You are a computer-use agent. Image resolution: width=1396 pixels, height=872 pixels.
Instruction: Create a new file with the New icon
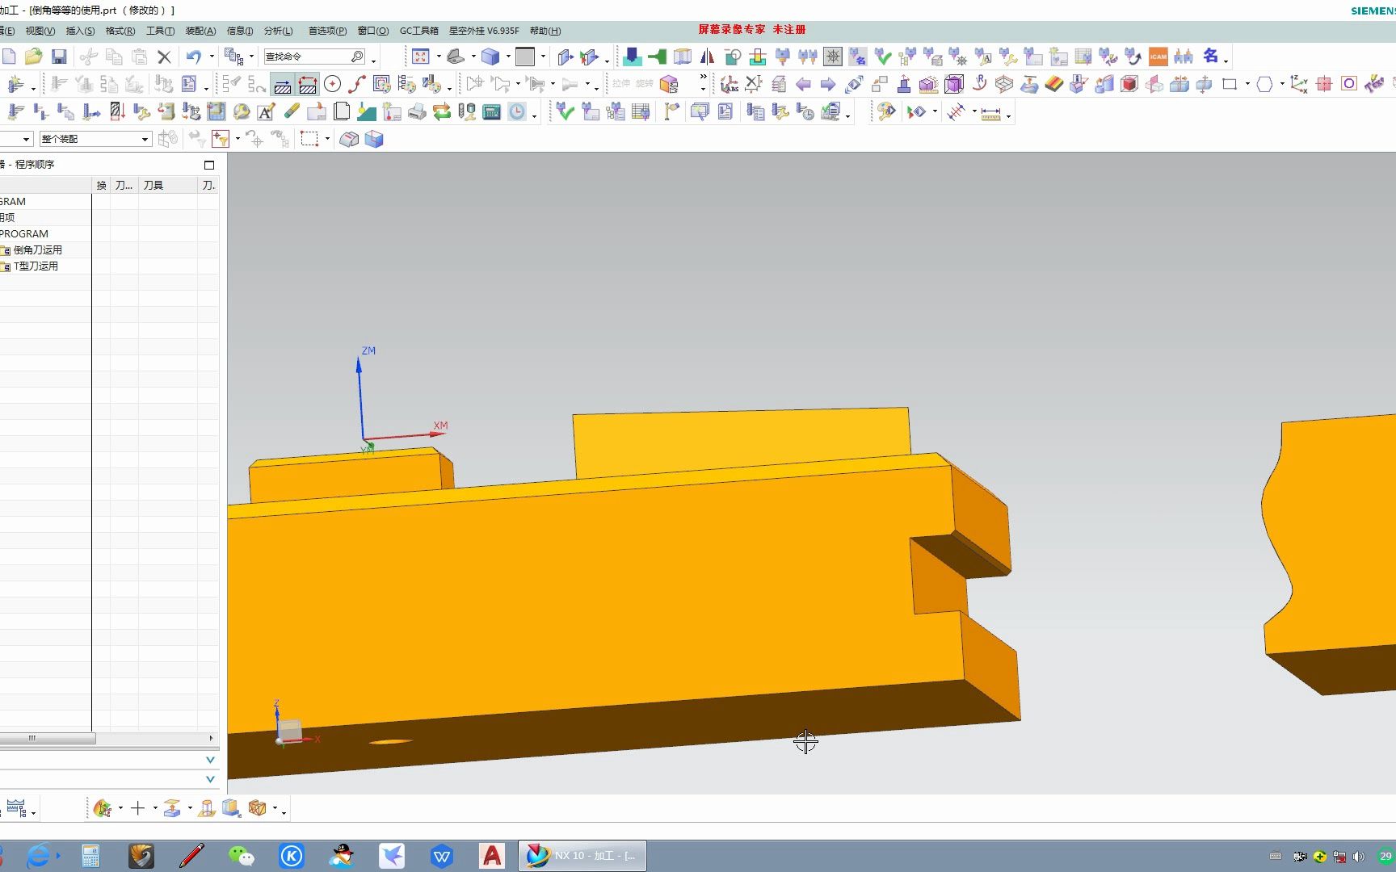9,57
